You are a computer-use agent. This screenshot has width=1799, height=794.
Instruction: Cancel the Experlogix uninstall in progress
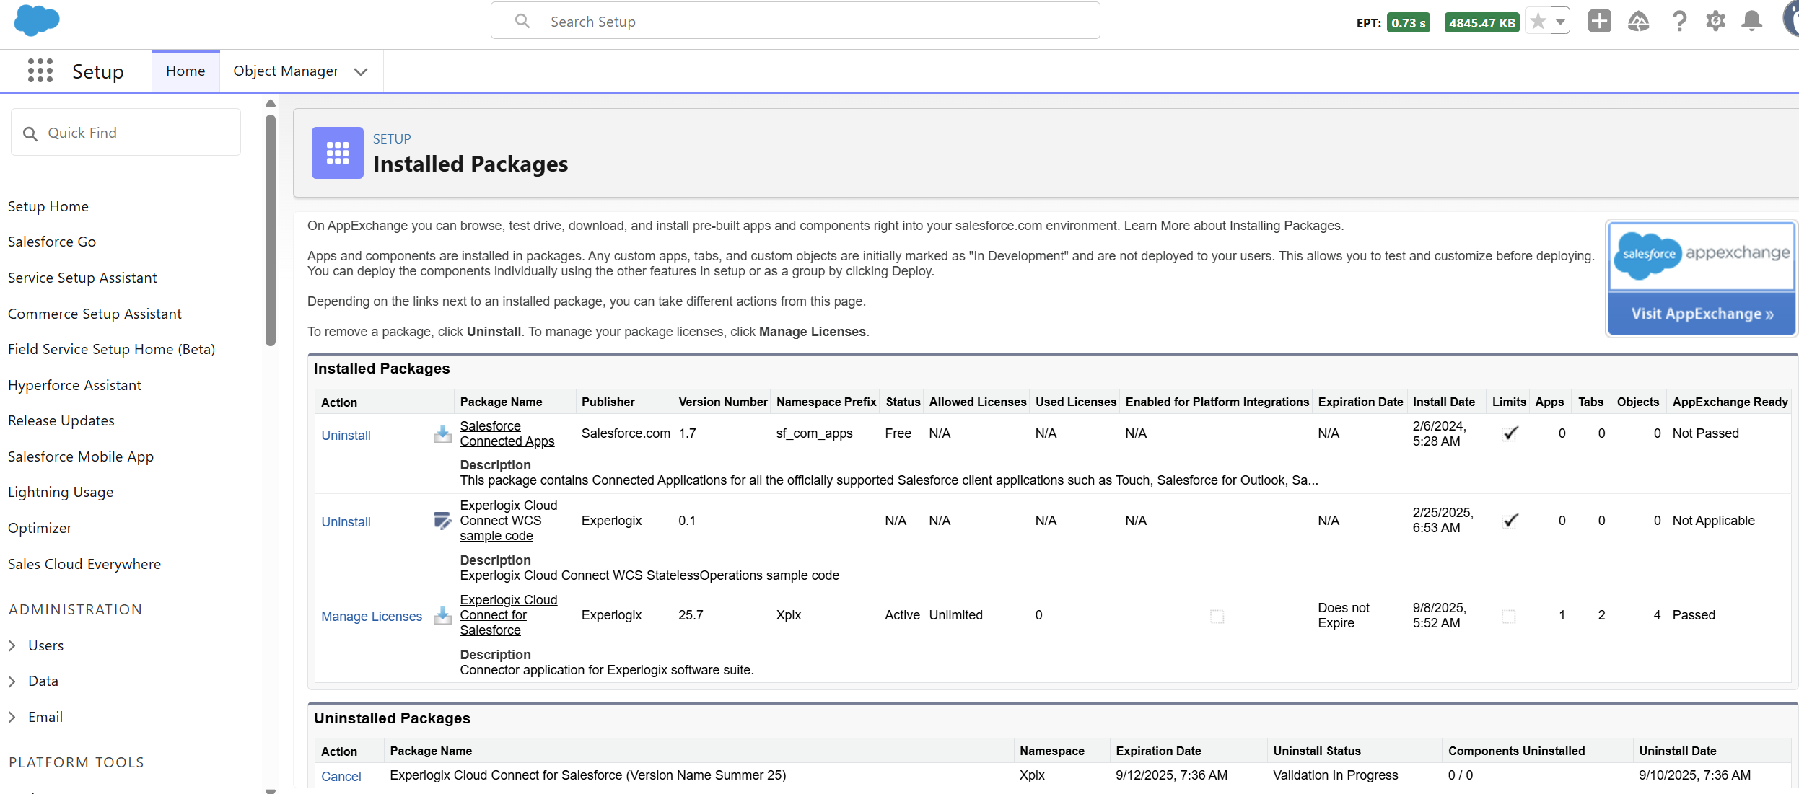coord(341,777)
